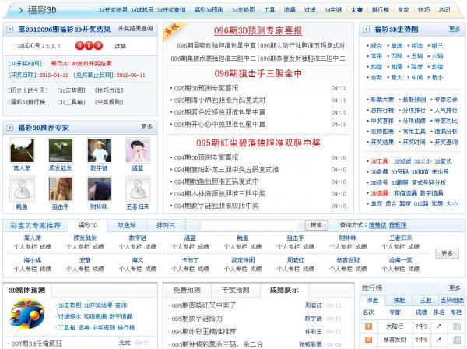Click 过滤缩水 link beside 3D logo
Viewport: 467px width, 349px height.
[69, 316]
